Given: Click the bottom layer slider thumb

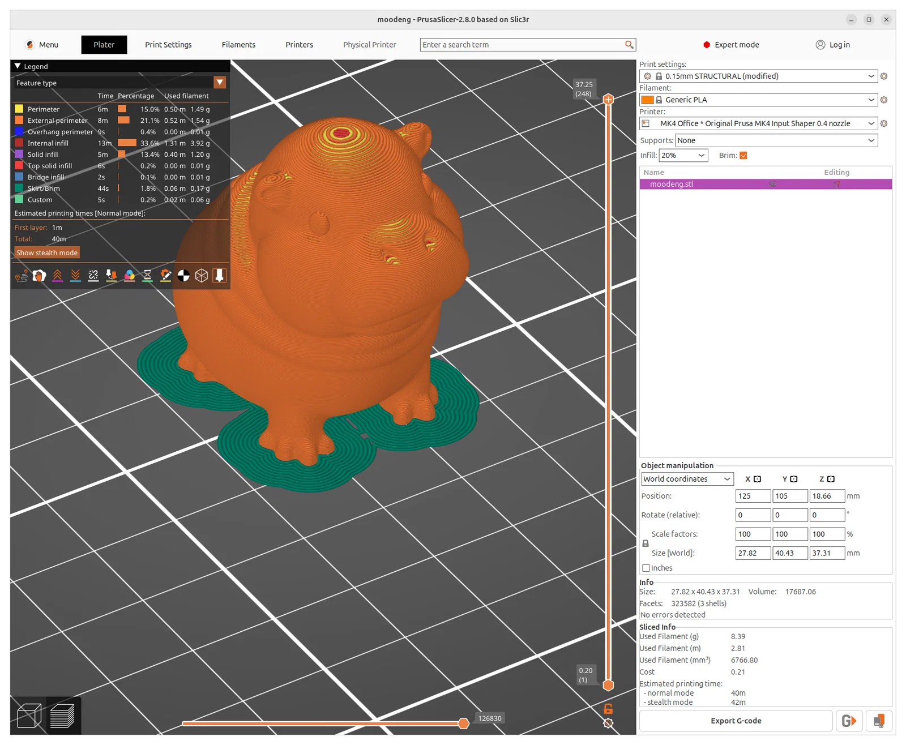Looking at the screenshot, I should tap(608, 686).
